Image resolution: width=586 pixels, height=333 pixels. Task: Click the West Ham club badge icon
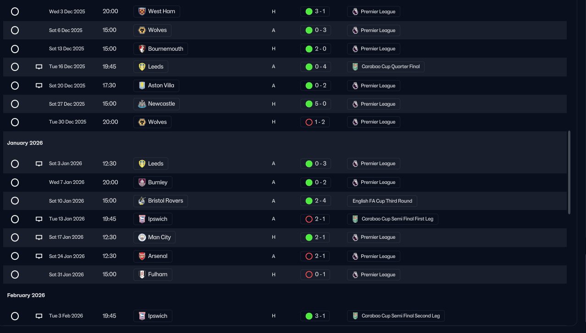(x=142, y=11)
